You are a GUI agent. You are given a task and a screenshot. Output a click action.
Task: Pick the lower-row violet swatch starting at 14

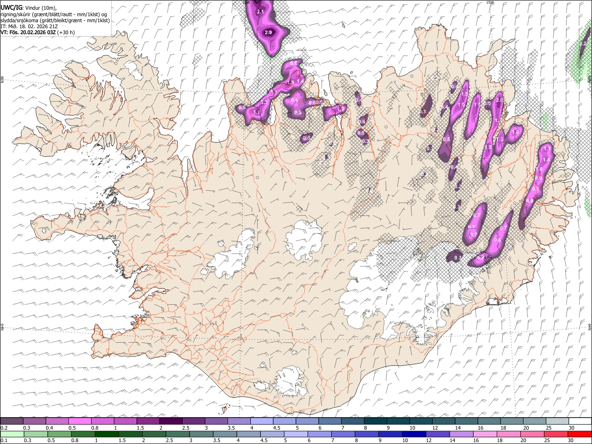pos(461,434)
